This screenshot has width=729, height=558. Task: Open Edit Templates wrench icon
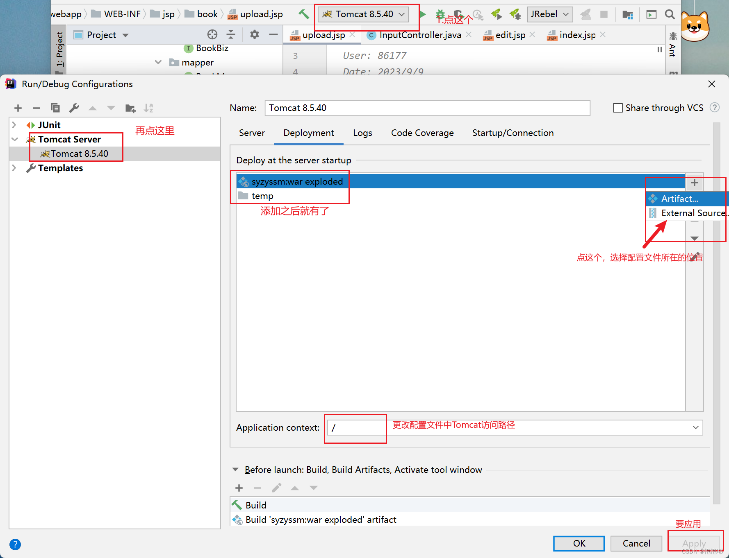74,108
